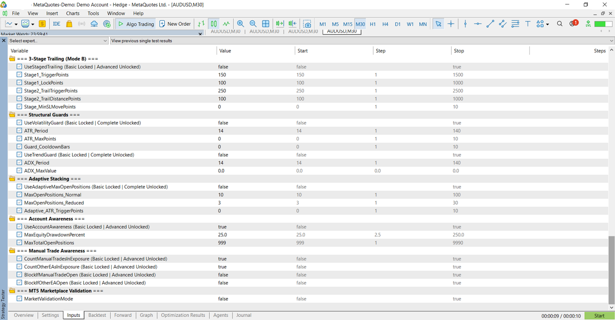Click the inputs list vertical scrollbar thumb

611,270
